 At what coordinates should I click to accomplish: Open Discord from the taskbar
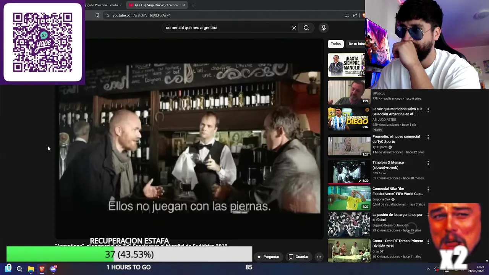[x=53, y=269]
